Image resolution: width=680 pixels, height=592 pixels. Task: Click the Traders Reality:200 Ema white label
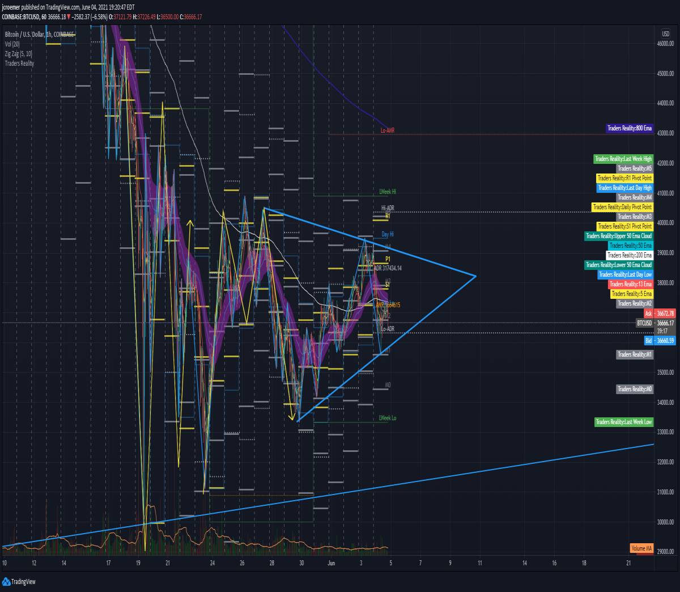click(x=630, y=255)
